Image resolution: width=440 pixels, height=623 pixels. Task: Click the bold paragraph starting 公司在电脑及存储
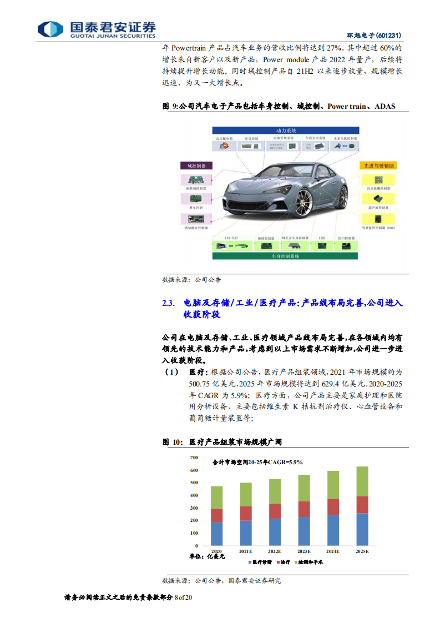(x=282, y=349)
